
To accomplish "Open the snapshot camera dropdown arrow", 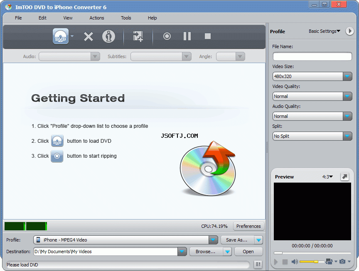I will [349, 261].
